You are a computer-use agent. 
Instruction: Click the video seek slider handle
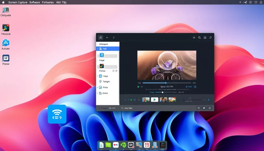166,83
